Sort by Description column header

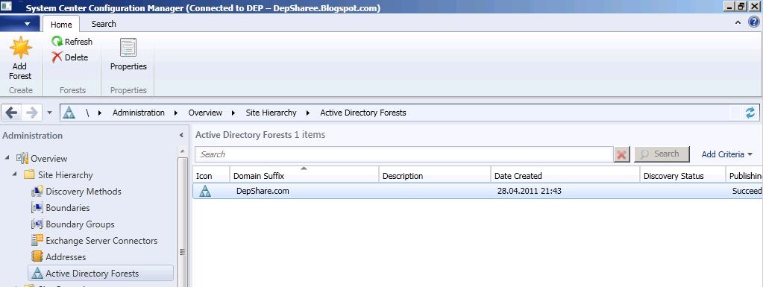435,176
